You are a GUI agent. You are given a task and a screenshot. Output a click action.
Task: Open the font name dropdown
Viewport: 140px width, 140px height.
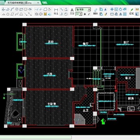point(89,9)
